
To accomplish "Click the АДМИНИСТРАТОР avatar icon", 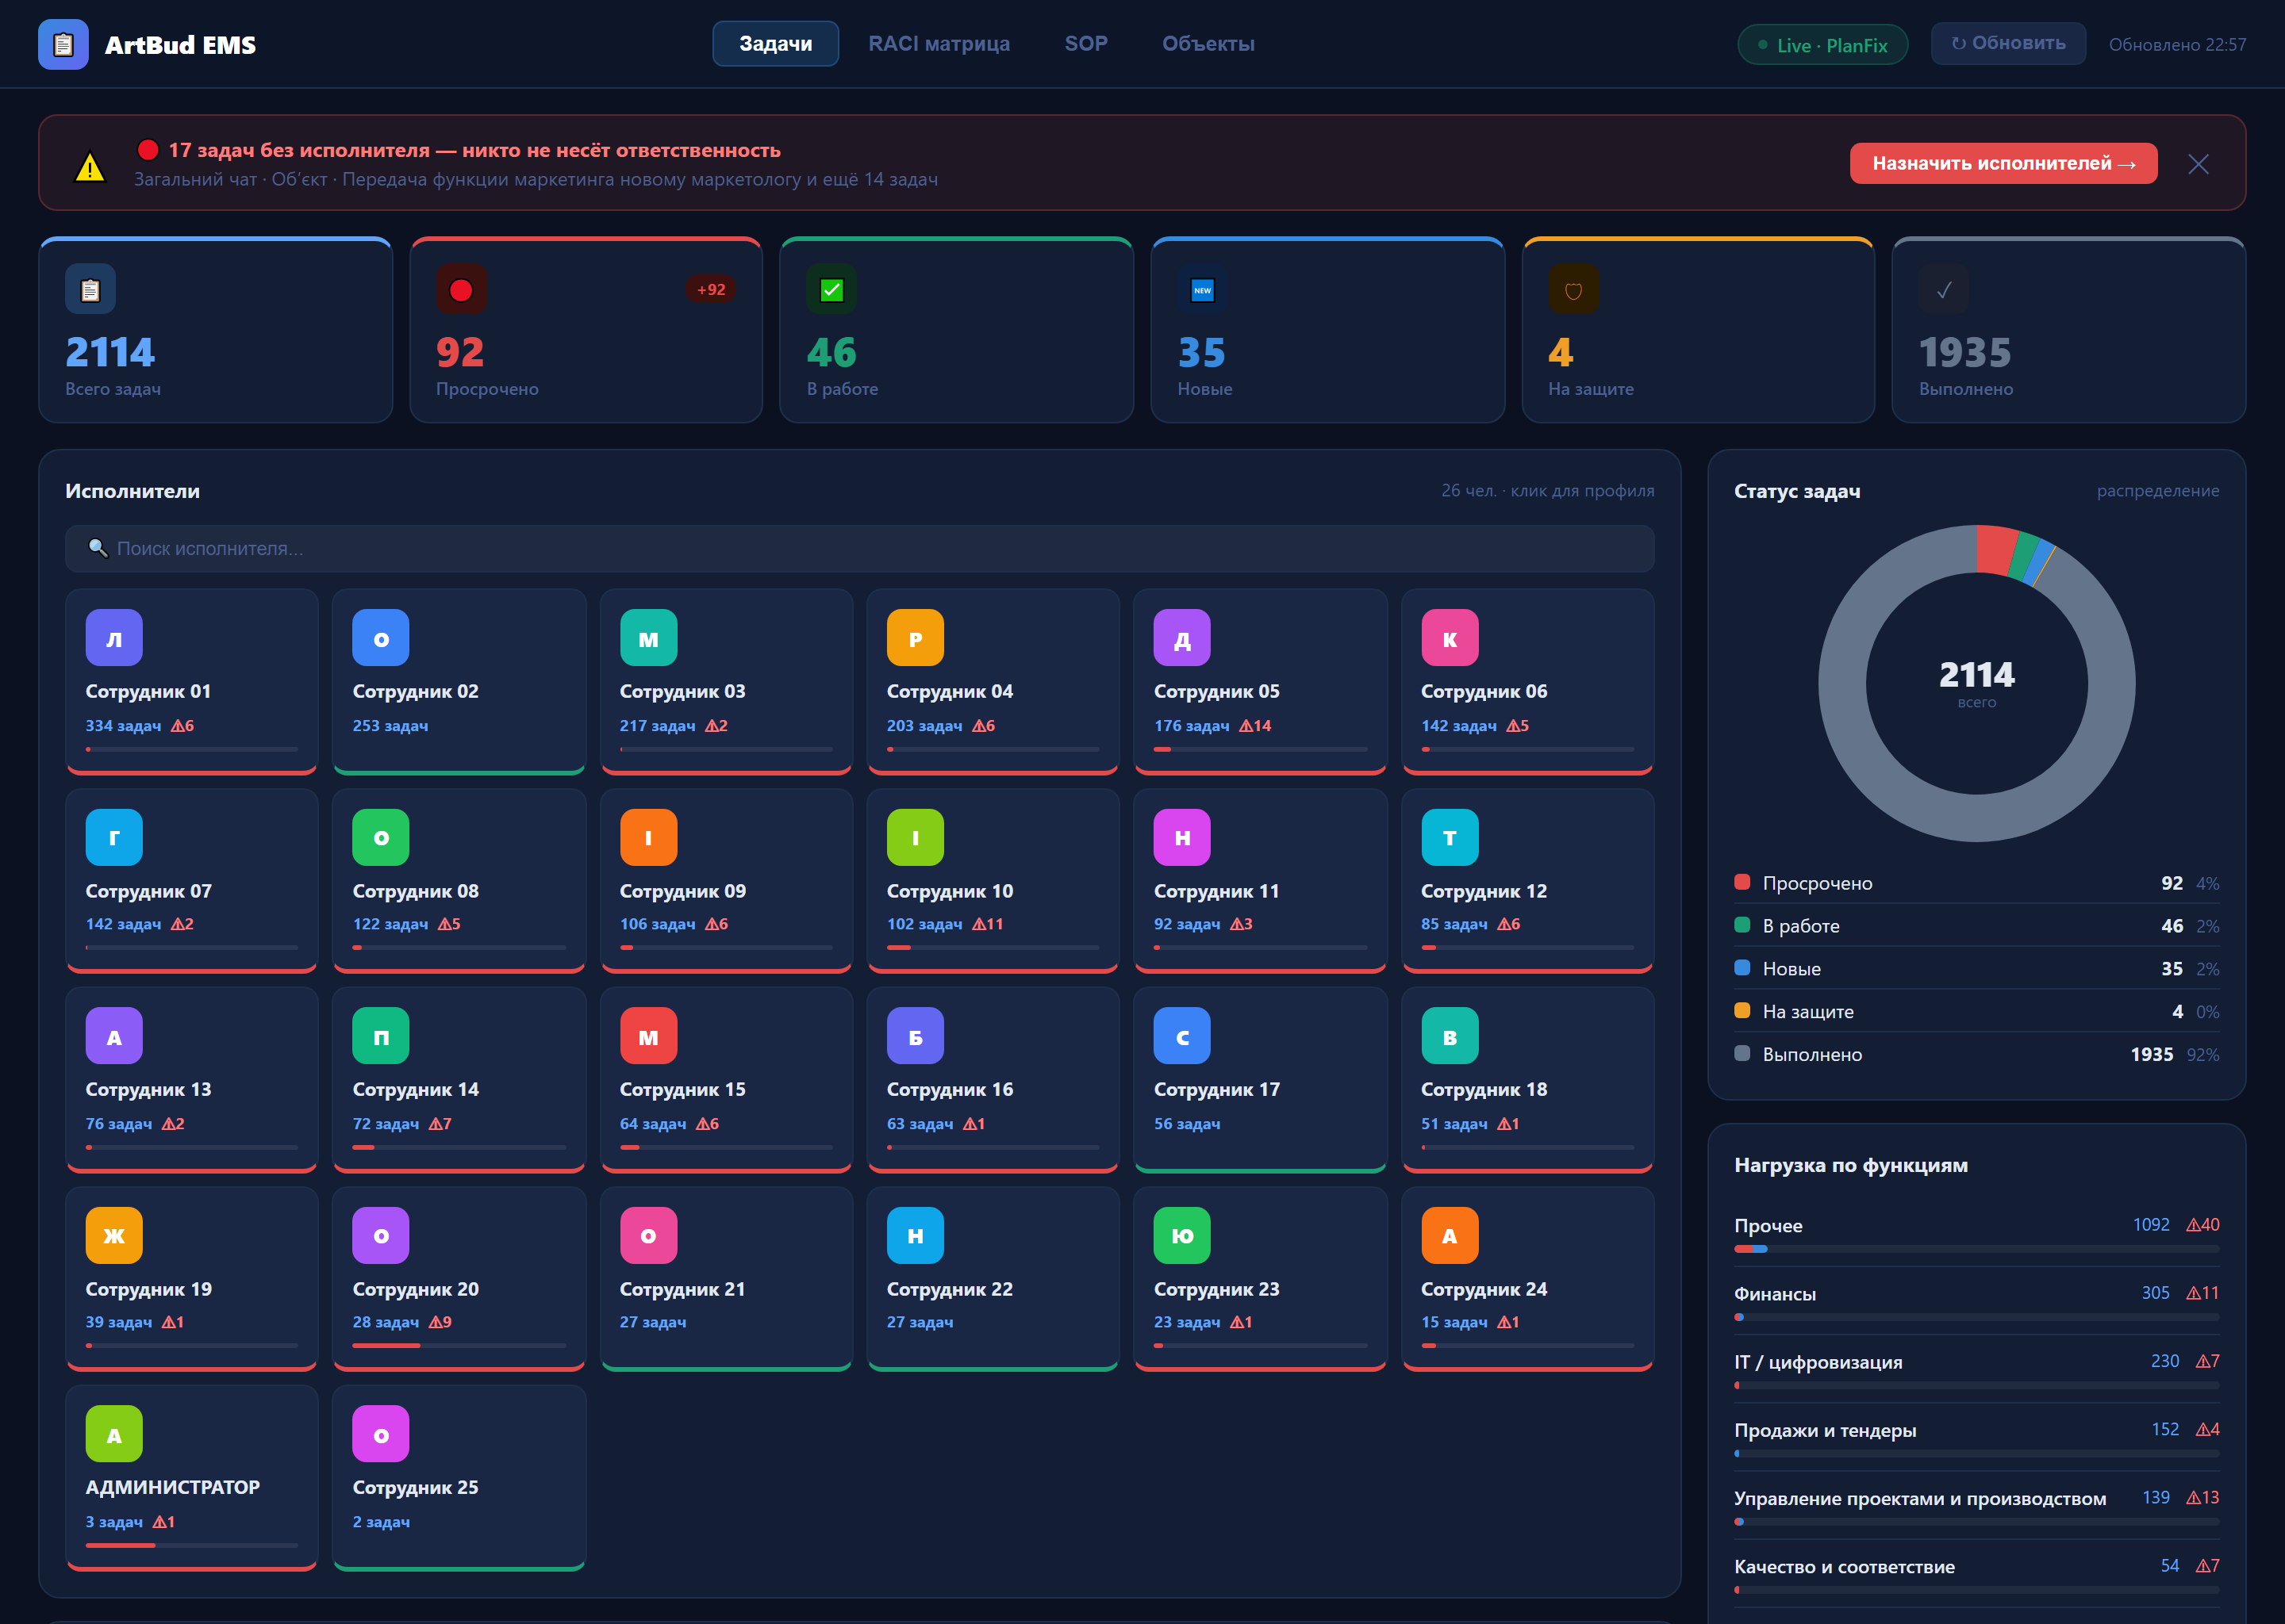I will pos(114,1434).
